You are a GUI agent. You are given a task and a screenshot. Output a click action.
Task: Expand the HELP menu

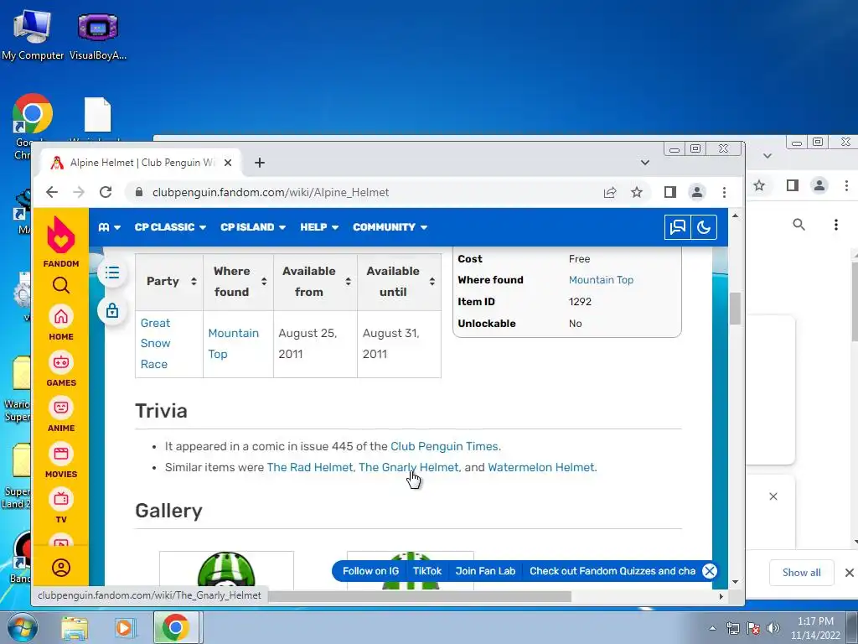[x=319, y=227]
